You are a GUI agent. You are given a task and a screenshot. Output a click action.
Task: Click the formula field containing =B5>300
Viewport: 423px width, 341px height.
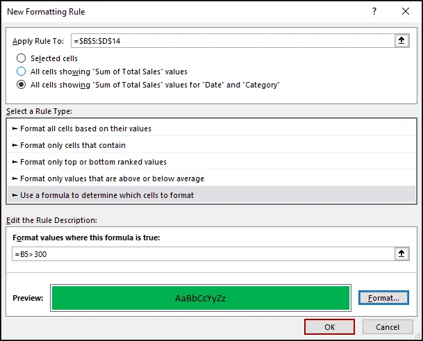(204, 254)
